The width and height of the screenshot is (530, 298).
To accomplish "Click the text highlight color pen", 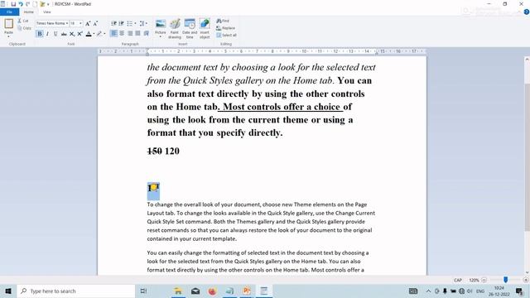I will tap(99, 34).
